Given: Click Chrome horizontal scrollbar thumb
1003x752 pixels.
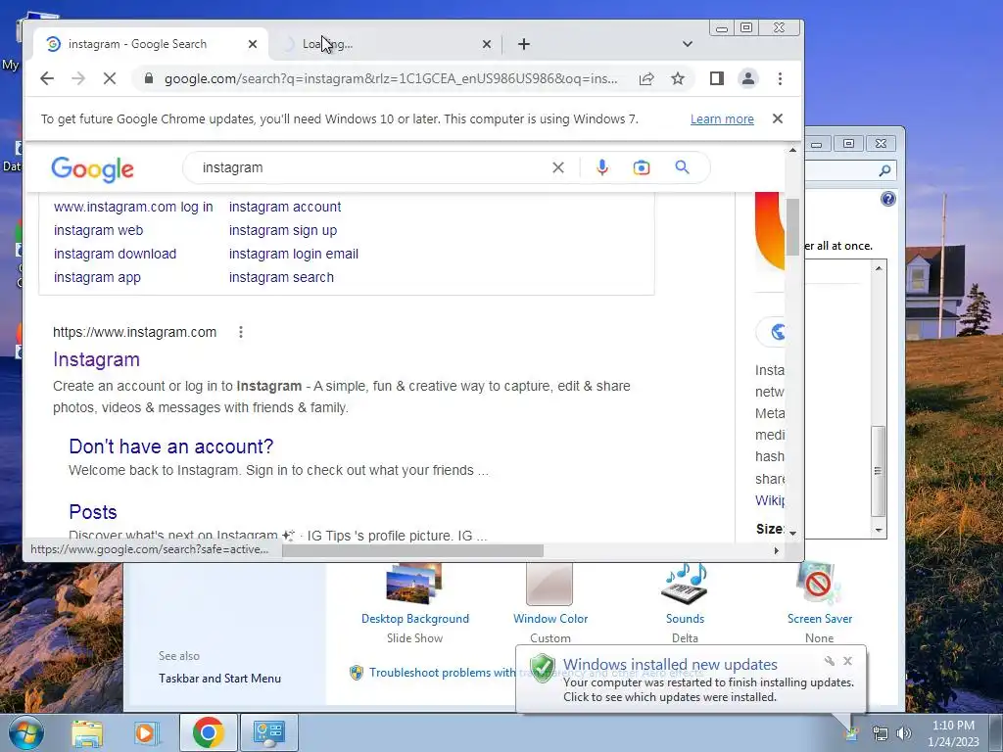Looking at the screenshot, I should pyautogui.click(x=412, y=550).
